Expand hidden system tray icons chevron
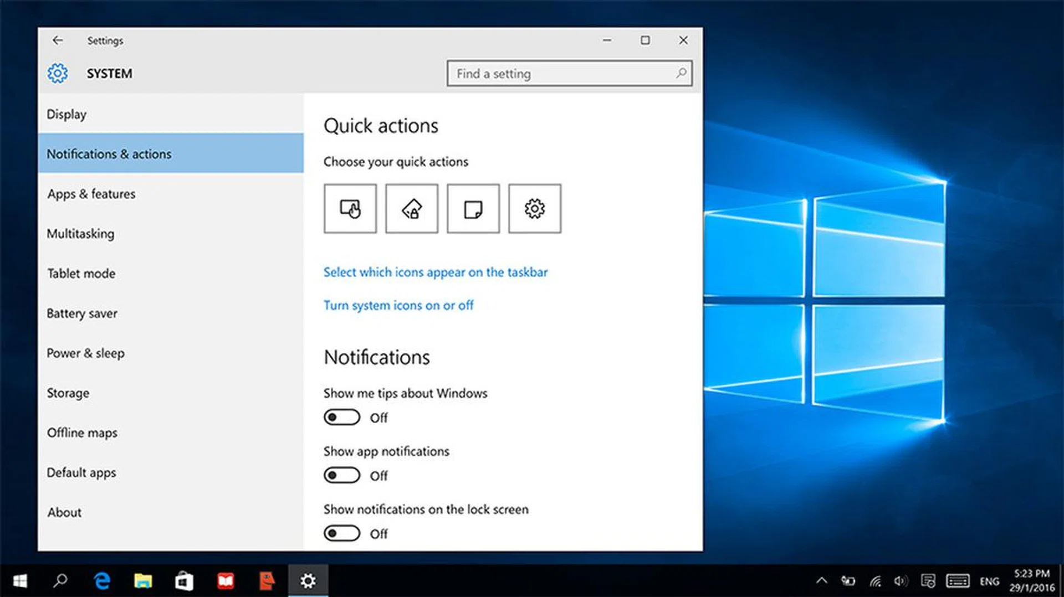This screenshot has width=1064, height=597. point(821,580)
